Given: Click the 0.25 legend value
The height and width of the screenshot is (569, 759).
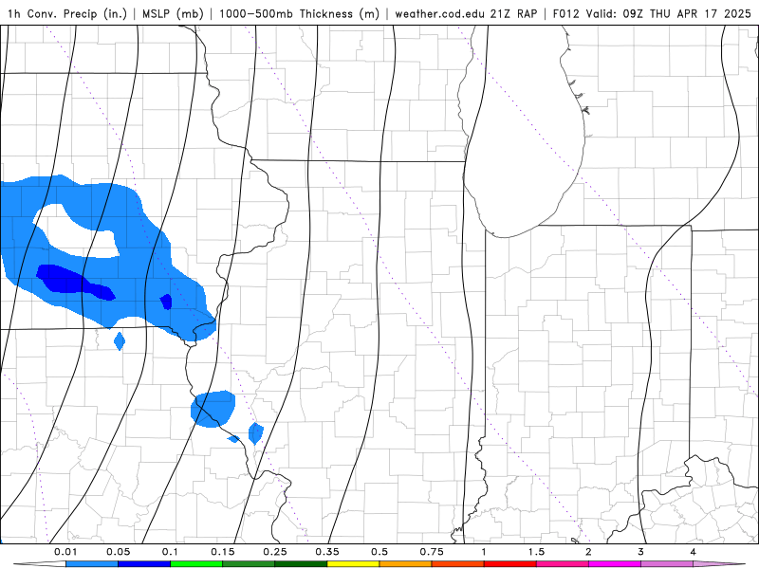Looking at the screenshot, I should (275, 552).
